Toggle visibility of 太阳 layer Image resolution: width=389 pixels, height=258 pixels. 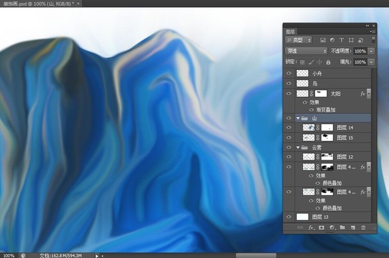click(289, 94)
